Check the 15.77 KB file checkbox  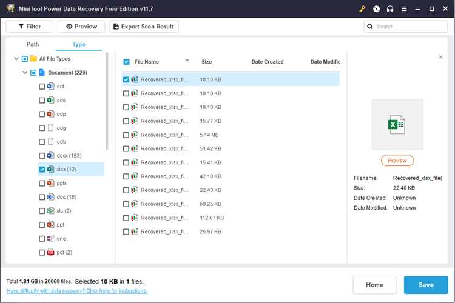[x=126, y=121]
